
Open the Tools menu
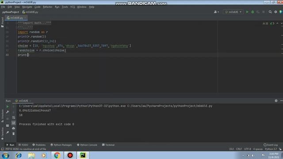point(65,7)
